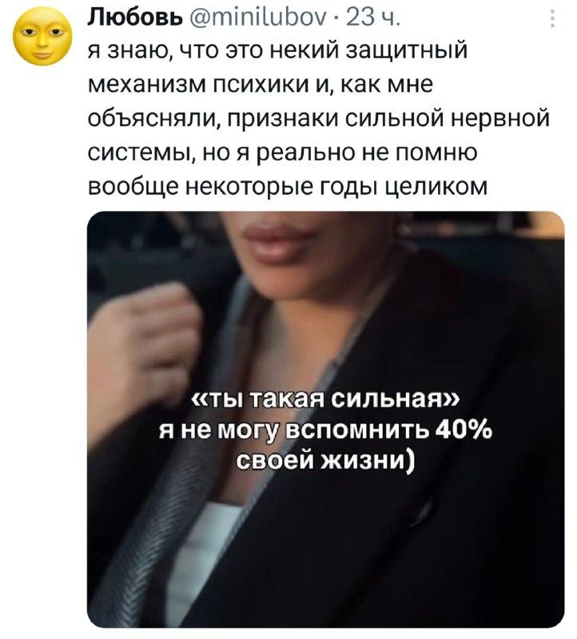
Task: Open the tweet via the 23 ч. timestamp
Action: click(x=372, y=18)
